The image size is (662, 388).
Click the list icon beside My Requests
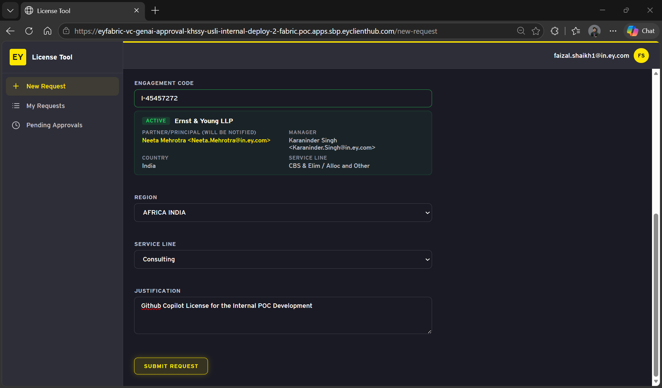coord(16,106)
